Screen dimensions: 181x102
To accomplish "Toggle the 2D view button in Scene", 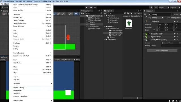I will pyautogui.click(x=76, y=14).
